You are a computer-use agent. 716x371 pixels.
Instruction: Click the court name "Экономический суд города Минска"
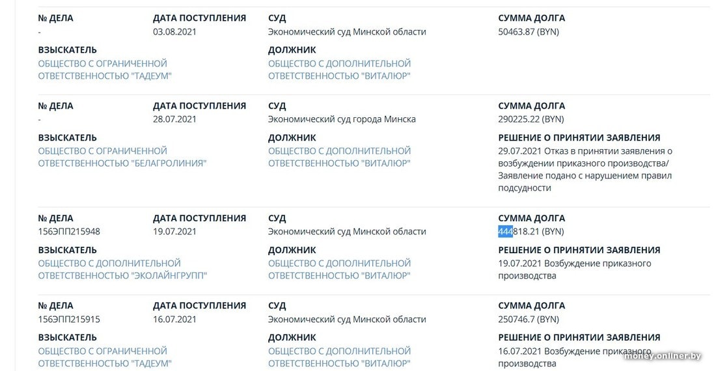point(342,119)
